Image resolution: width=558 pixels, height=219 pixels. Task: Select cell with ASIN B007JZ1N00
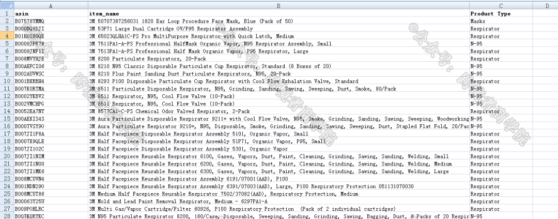(x=51, y=164)
